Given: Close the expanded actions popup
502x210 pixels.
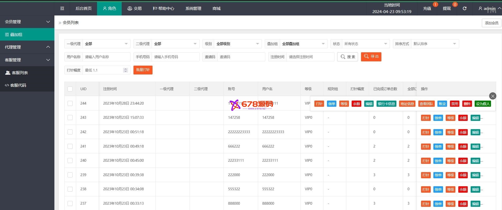Looking at the screenshot, I should (x=493, y=96).
